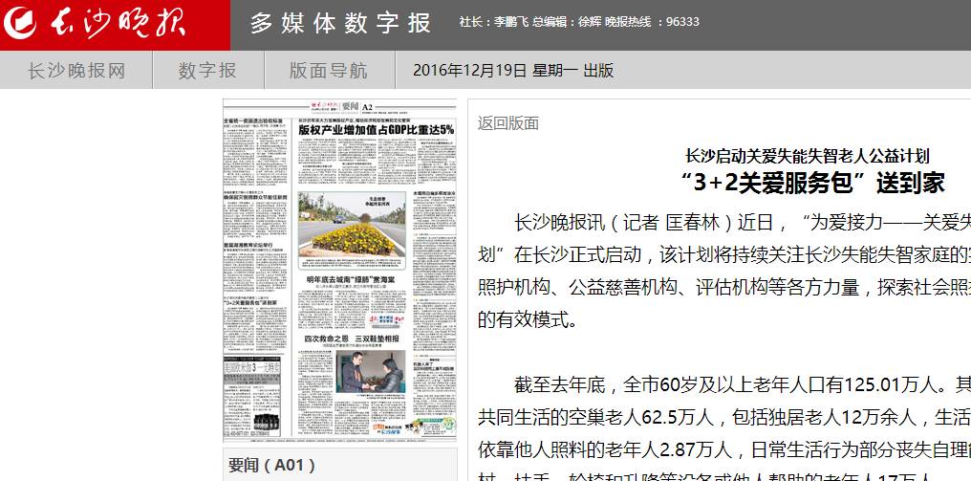Select the 数字报 tab

207,70
